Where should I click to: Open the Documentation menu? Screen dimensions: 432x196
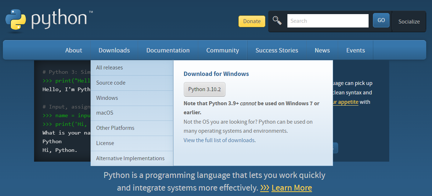(x=168, y=50)
